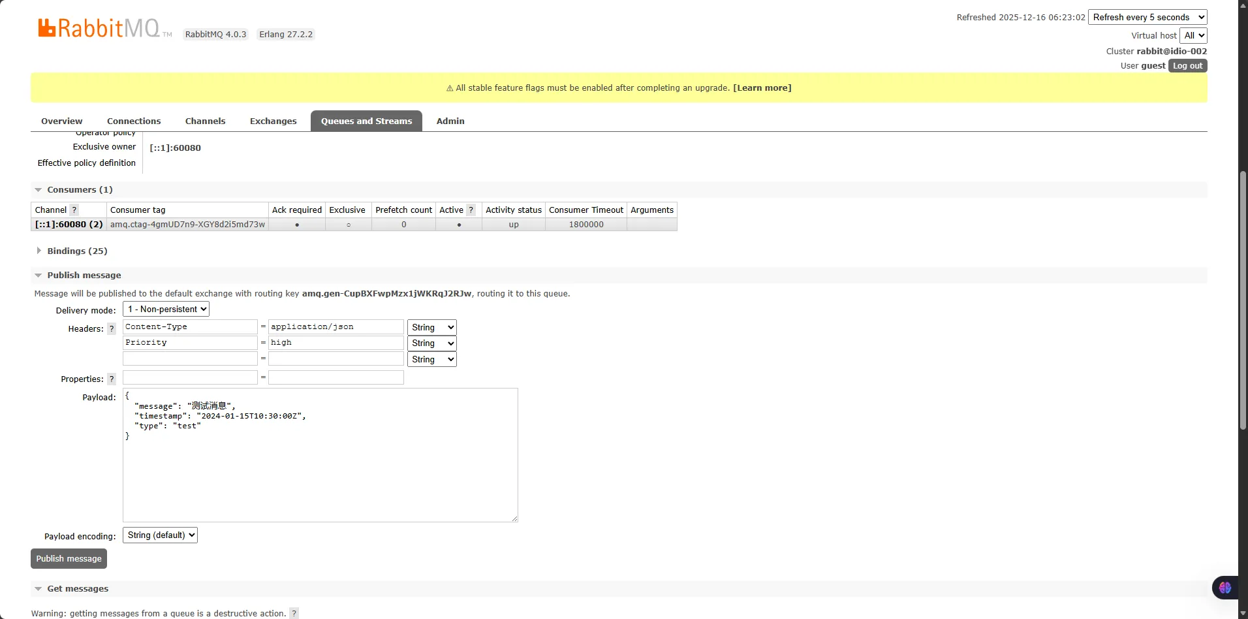Open the Headers help question mark
Viewport: 1248px width, 619px height.
pos(112,329)
